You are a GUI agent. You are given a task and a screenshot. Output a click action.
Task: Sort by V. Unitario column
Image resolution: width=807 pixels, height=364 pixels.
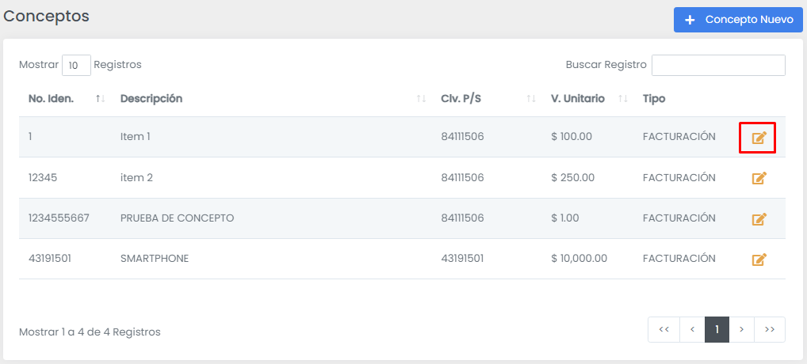[x=623, y=99]
